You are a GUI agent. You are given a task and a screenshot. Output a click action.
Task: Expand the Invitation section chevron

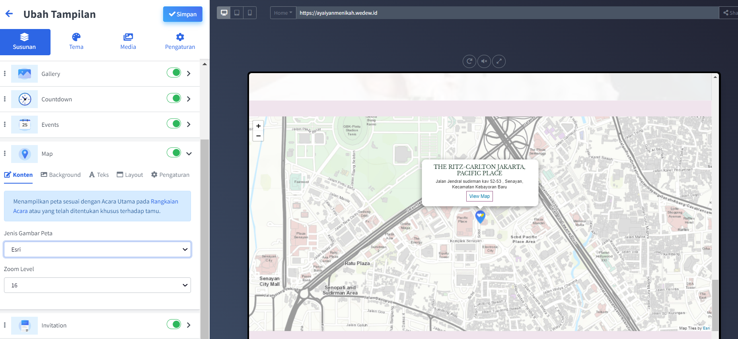(189, 325)
